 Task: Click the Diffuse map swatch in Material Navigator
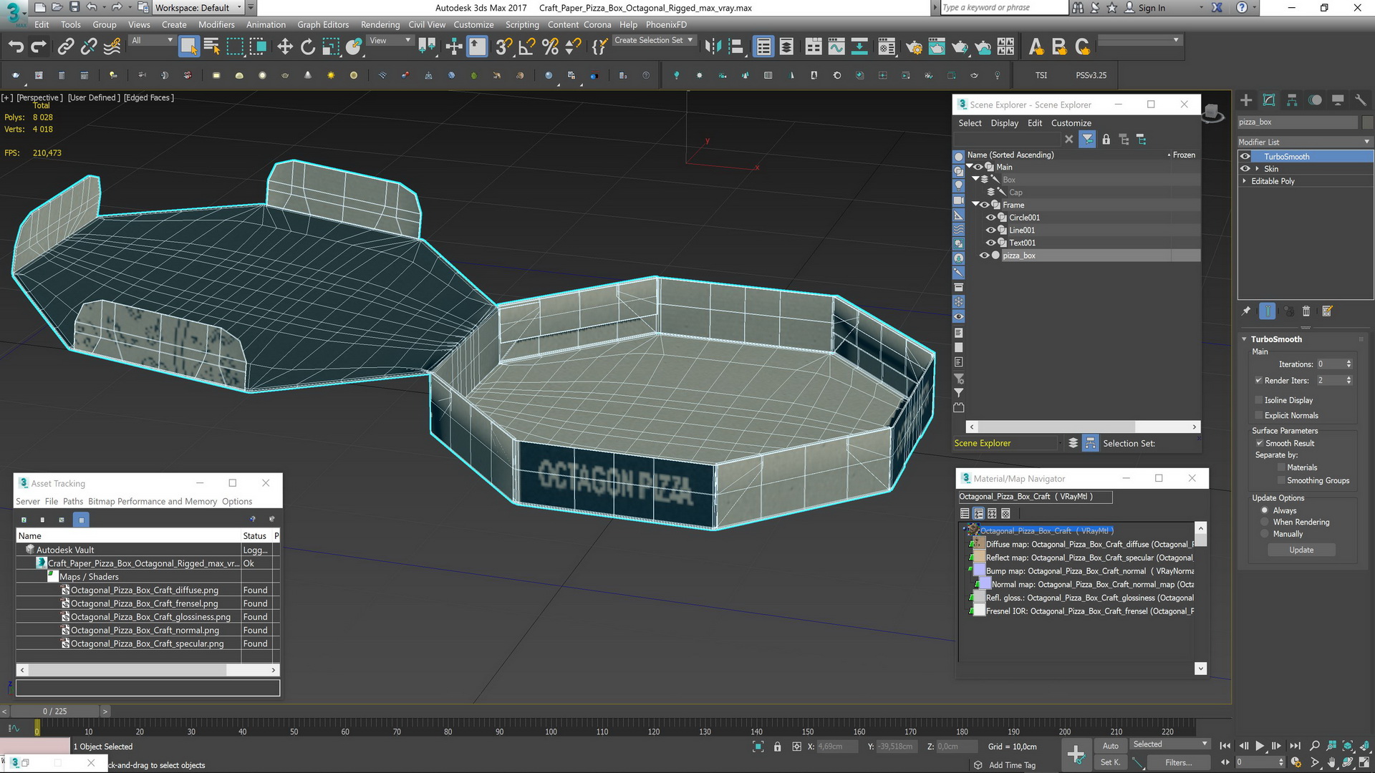(x=978, y=545)
